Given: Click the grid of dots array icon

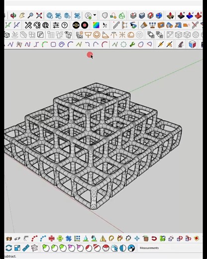Looking at the screenshot, I should (x=77, y=239).
